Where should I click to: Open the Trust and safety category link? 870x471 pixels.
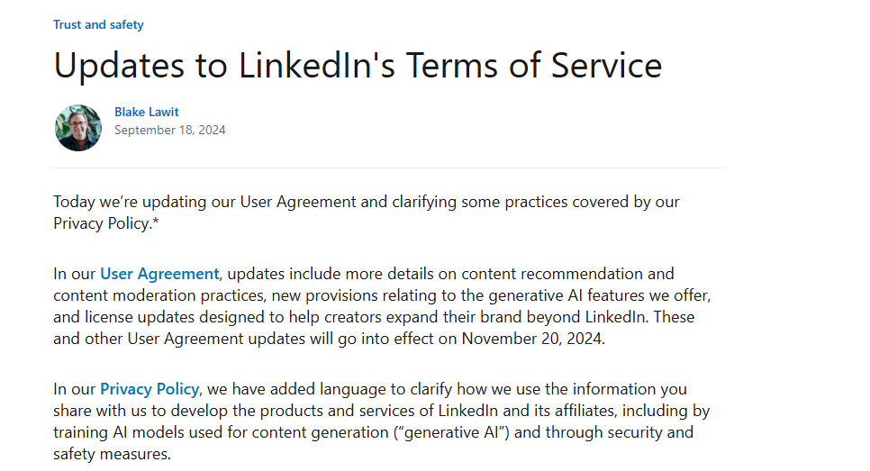point(98,25)
